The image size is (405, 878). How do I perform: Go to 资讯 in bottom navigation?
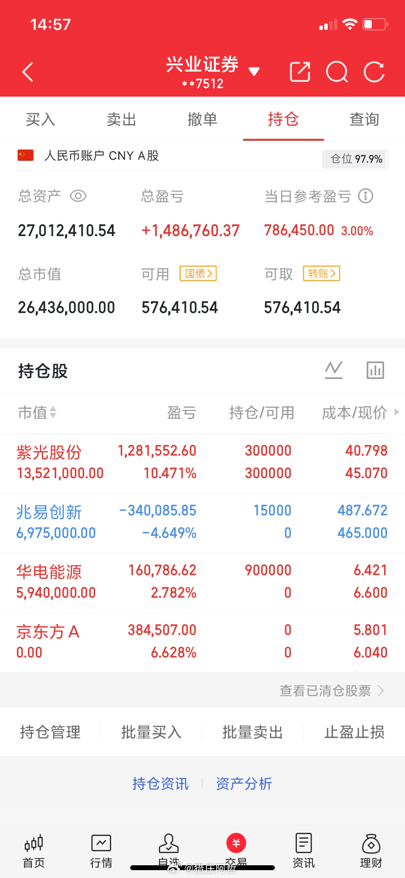tap(304, 851)
